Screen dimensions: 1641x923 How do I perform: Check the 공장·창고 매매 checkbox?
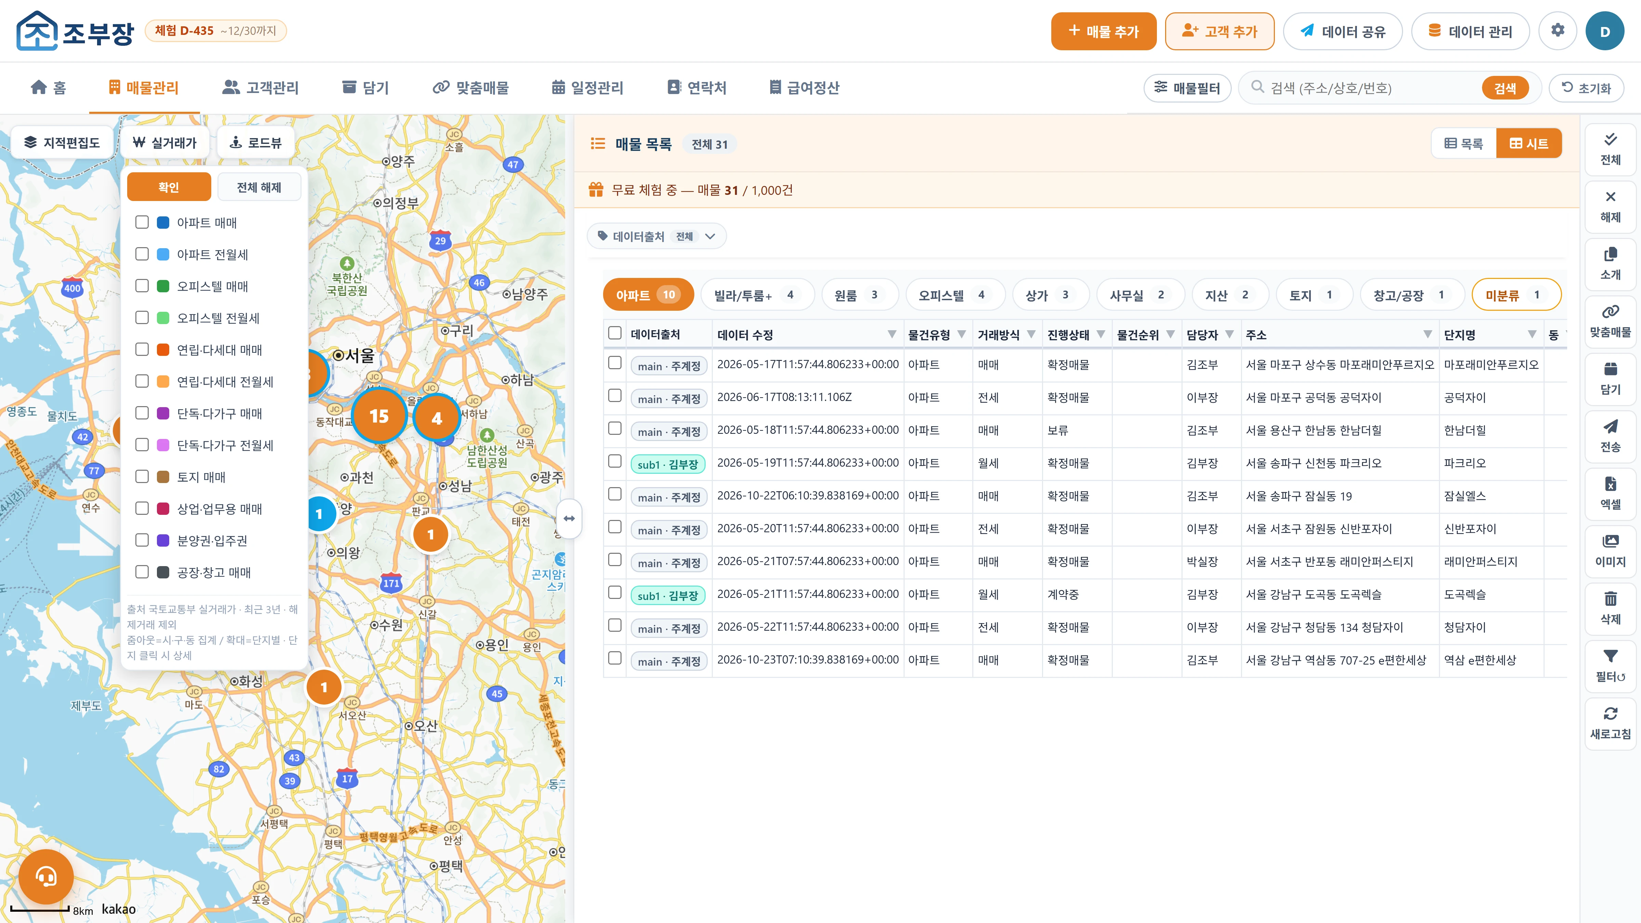[x=142, y=571]
